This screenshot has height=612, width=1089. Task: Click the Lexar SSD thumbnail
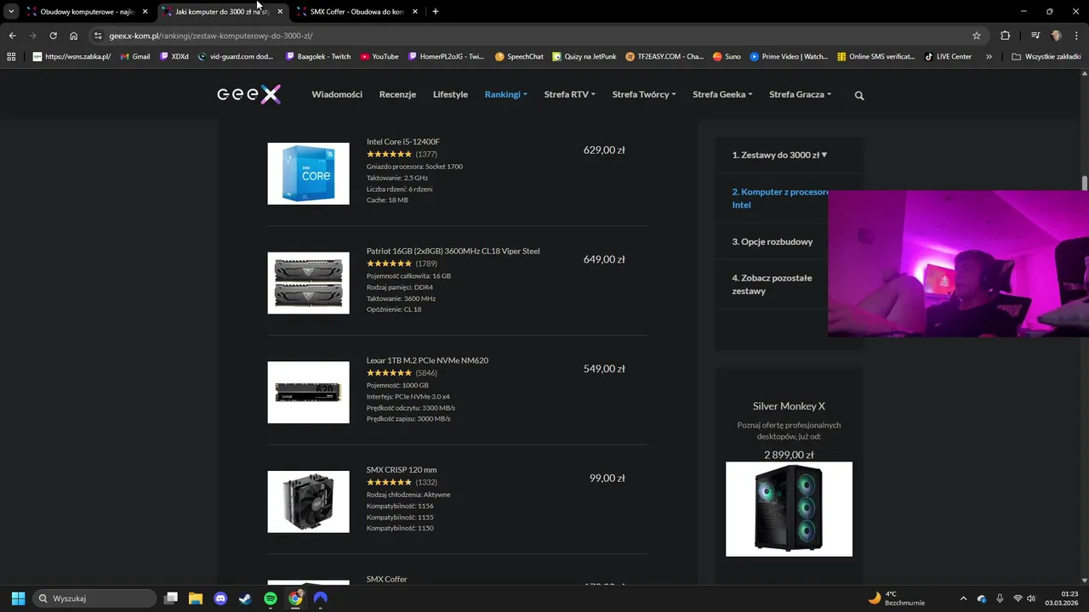(x=308, y=393)
